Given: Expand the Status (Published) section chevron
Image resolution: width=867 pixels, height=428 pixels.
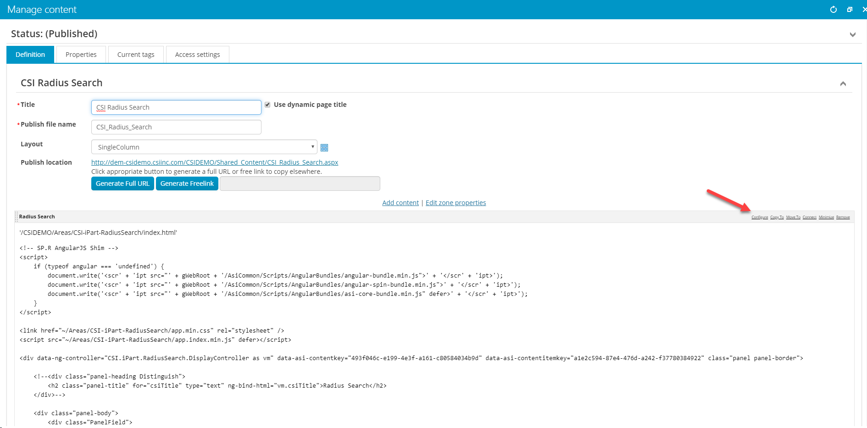Looking at the screenshot, I should tap(852, 34).
